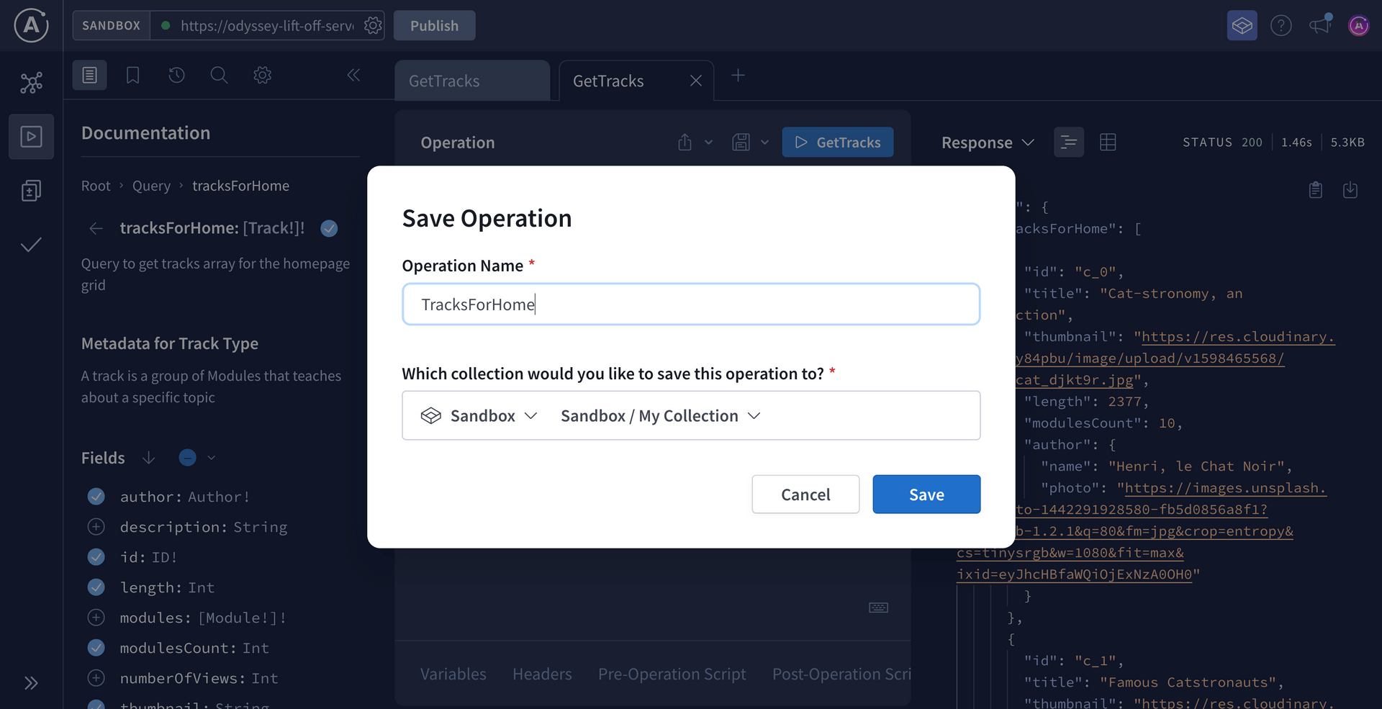
Task: Open the Sandbox graph dropdown in dialog
Action: tap(479, 415)
